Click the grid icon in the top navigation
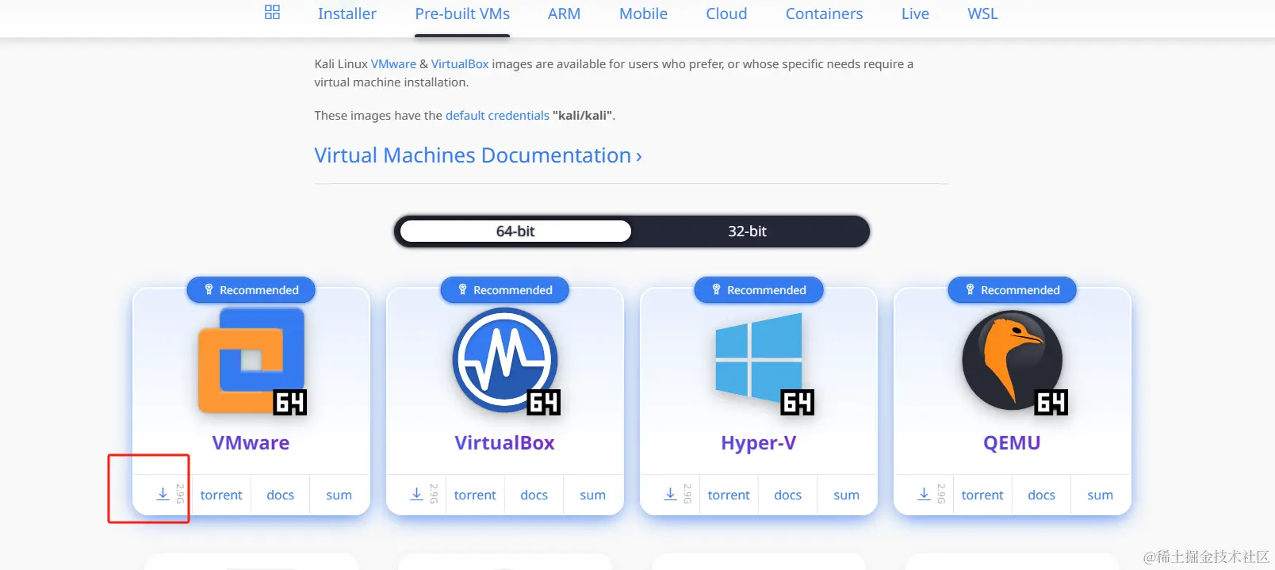Image resolution: width=1275 pixels, height=570 pixels. 272,13
